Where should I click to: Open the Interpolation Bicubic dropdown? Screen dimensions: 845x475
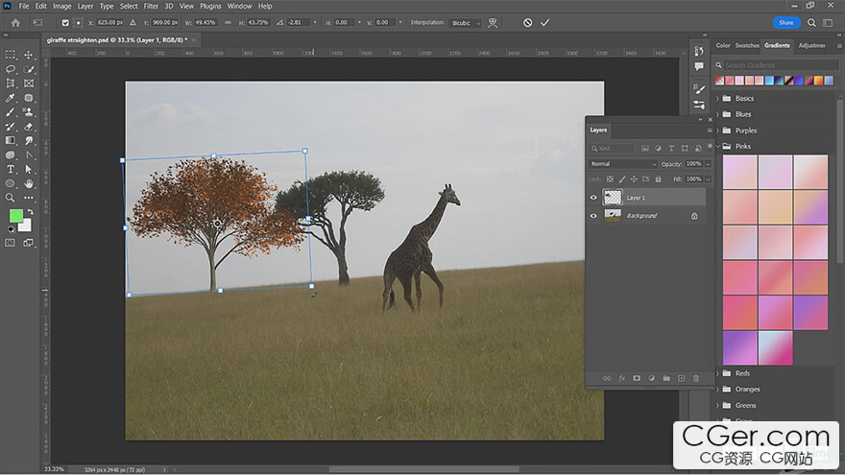pyautogui.click(x=466, y=22)
